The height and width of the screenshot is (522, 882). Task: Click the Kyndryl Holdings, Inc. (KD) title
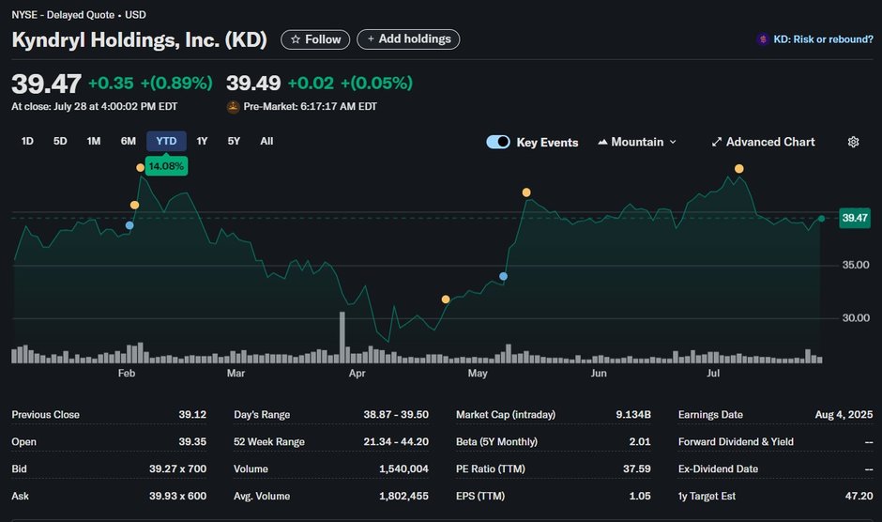coord(140,39)
